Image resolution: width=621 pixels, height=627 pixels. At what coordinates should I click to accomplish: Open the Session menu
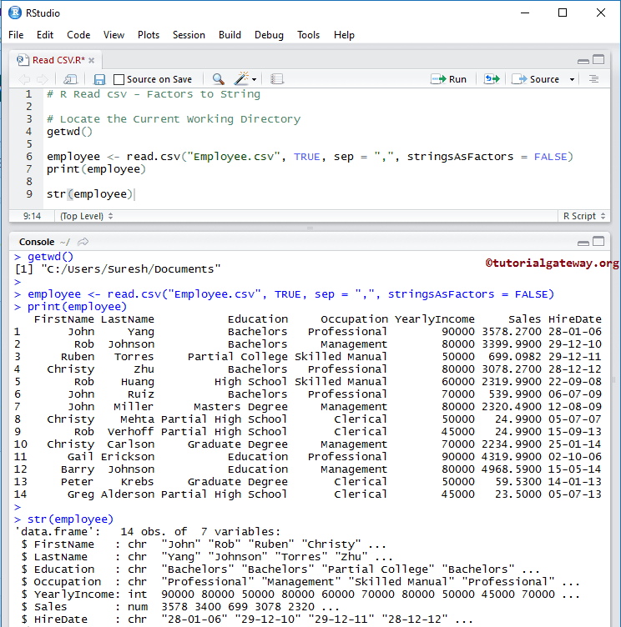pyautogui.click(x=189, y=35)
